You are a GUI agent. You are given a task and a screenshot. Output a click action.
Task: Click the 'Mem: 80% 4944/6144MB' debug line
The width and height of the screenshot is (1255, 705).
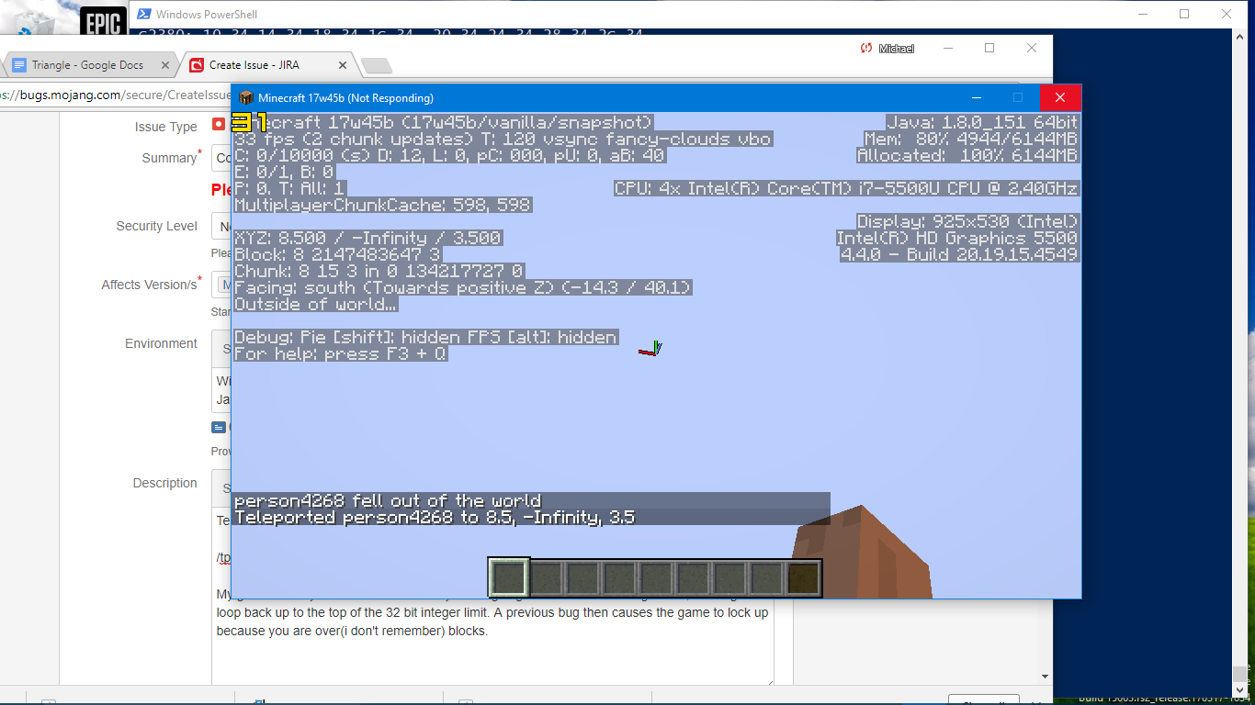971,140
